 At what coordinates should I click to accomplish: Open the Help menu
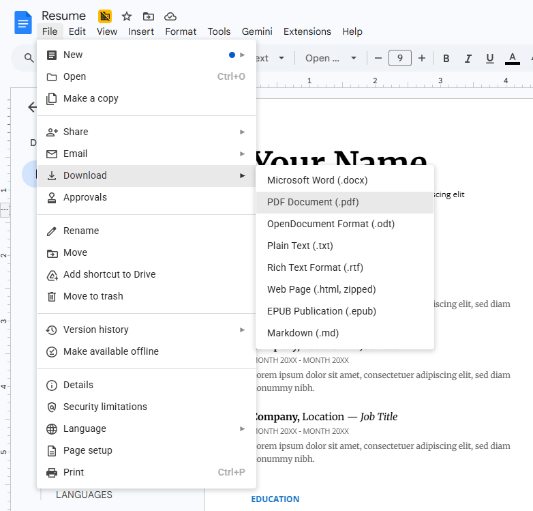tap(352, 31)
